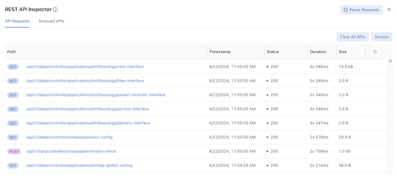Screen dimensions: 397x180
Task: Click the vertical scrollbar thumb of request list
Action: pyautogui.click(x=391, y=61)
